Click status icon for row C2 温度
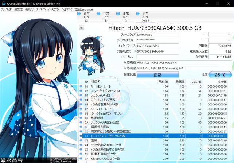The image size is (234, 163). (x=81, y=140)
